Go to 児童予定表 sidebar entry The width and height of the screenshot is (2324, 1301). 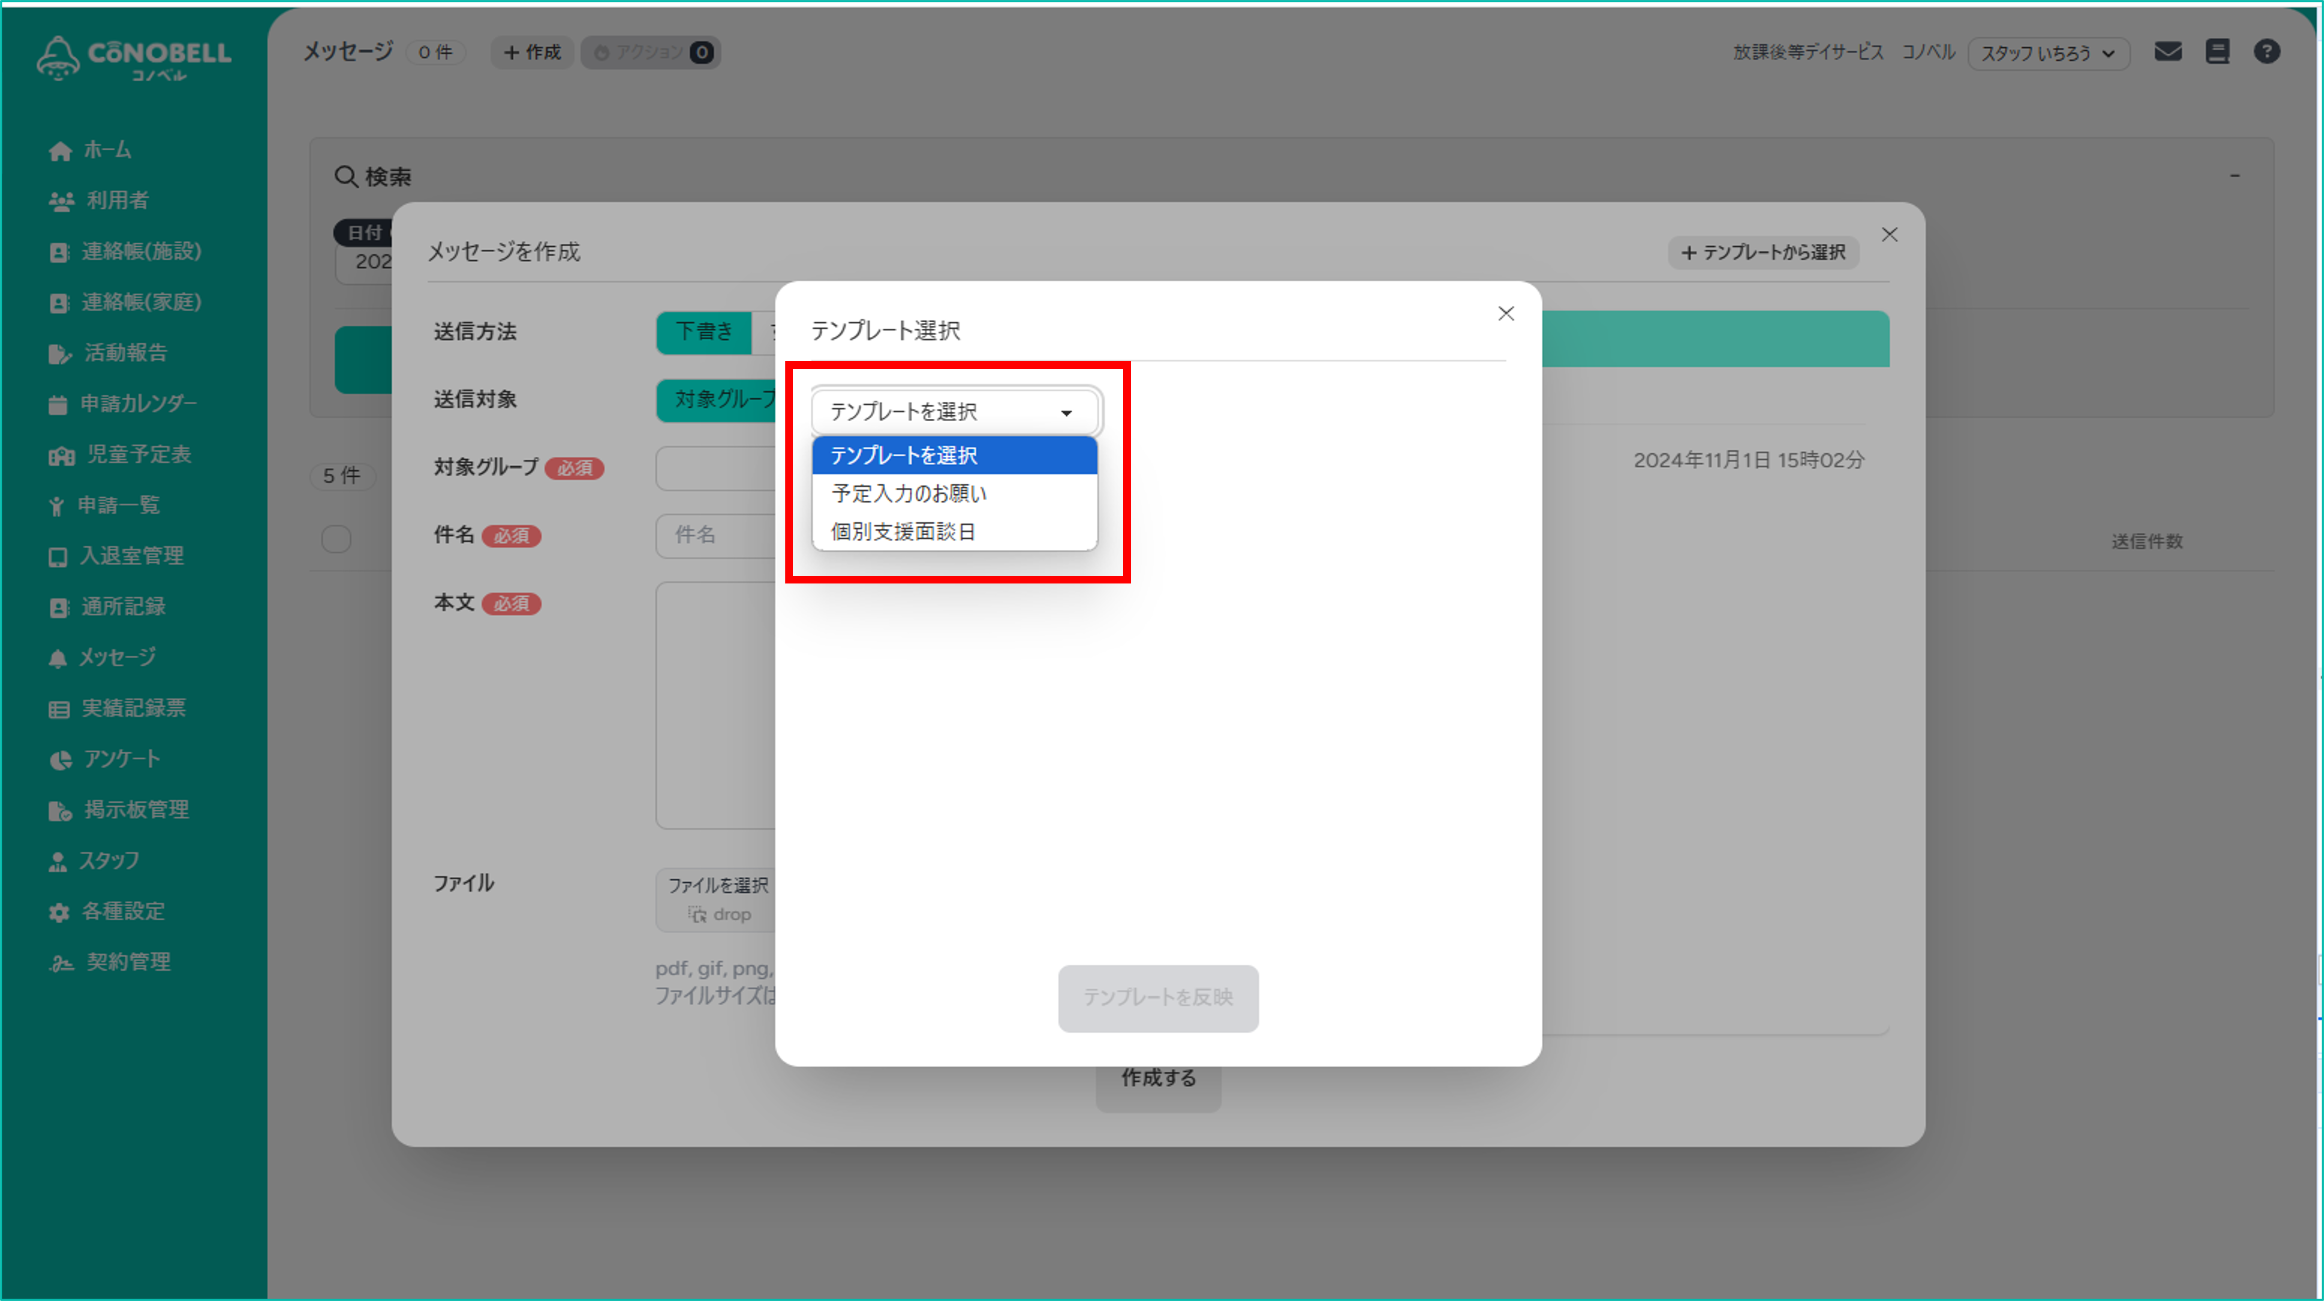120,455
